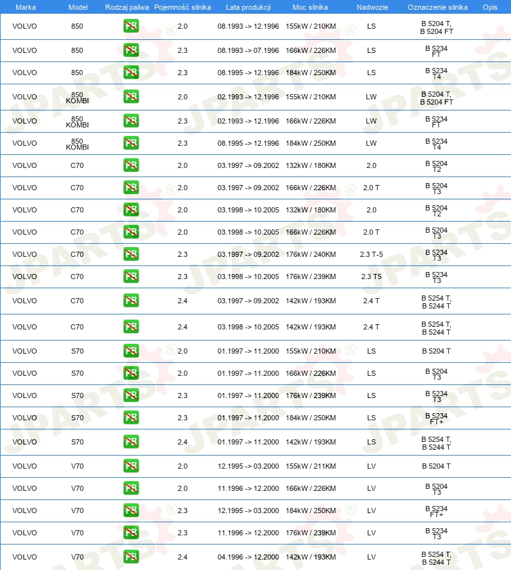Screen dimensions: 511x570
Task: Click fuel icon for V70 155kW / 211KM row
Action: click(x=131, y=465)
